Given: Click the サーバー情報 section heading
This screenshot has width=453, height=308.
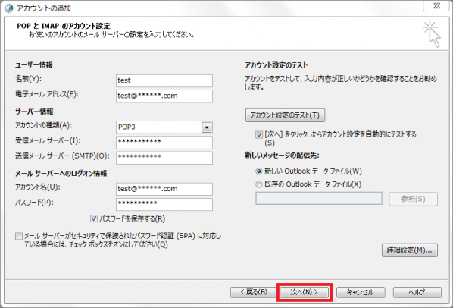Looking at the screenshot, I should click(34, 112).
